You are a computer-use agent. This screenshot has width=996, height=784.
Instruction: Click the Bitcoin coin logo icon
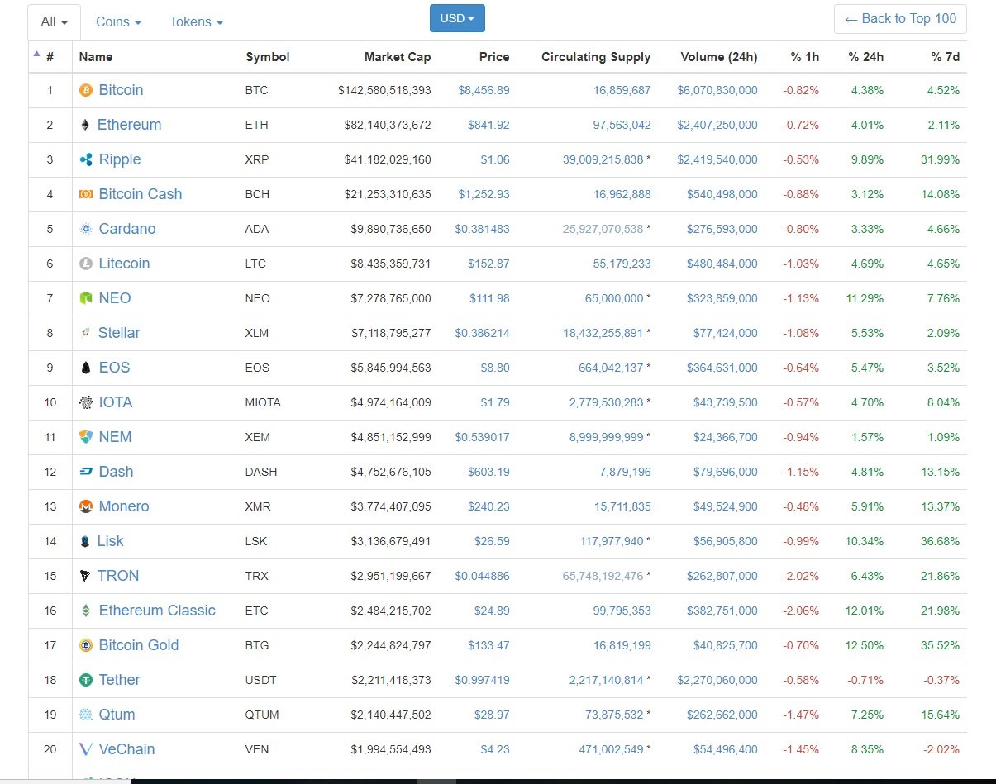click(86, 90)
